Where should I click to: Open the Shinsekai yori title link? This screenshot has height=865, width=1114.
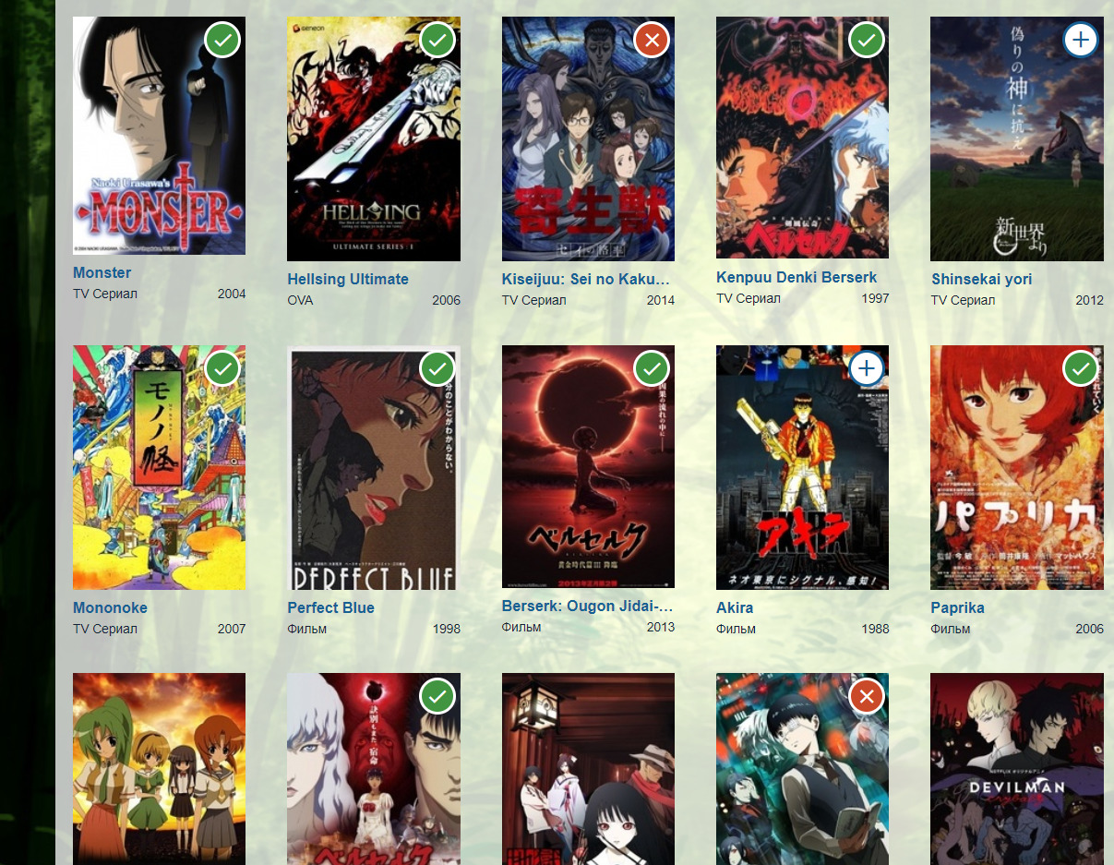pyautogui.click(x=982, y=279)
